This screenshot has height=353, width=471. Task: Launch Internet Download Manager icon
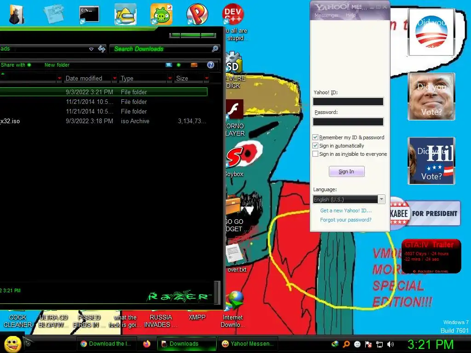(x=235, y=301)
